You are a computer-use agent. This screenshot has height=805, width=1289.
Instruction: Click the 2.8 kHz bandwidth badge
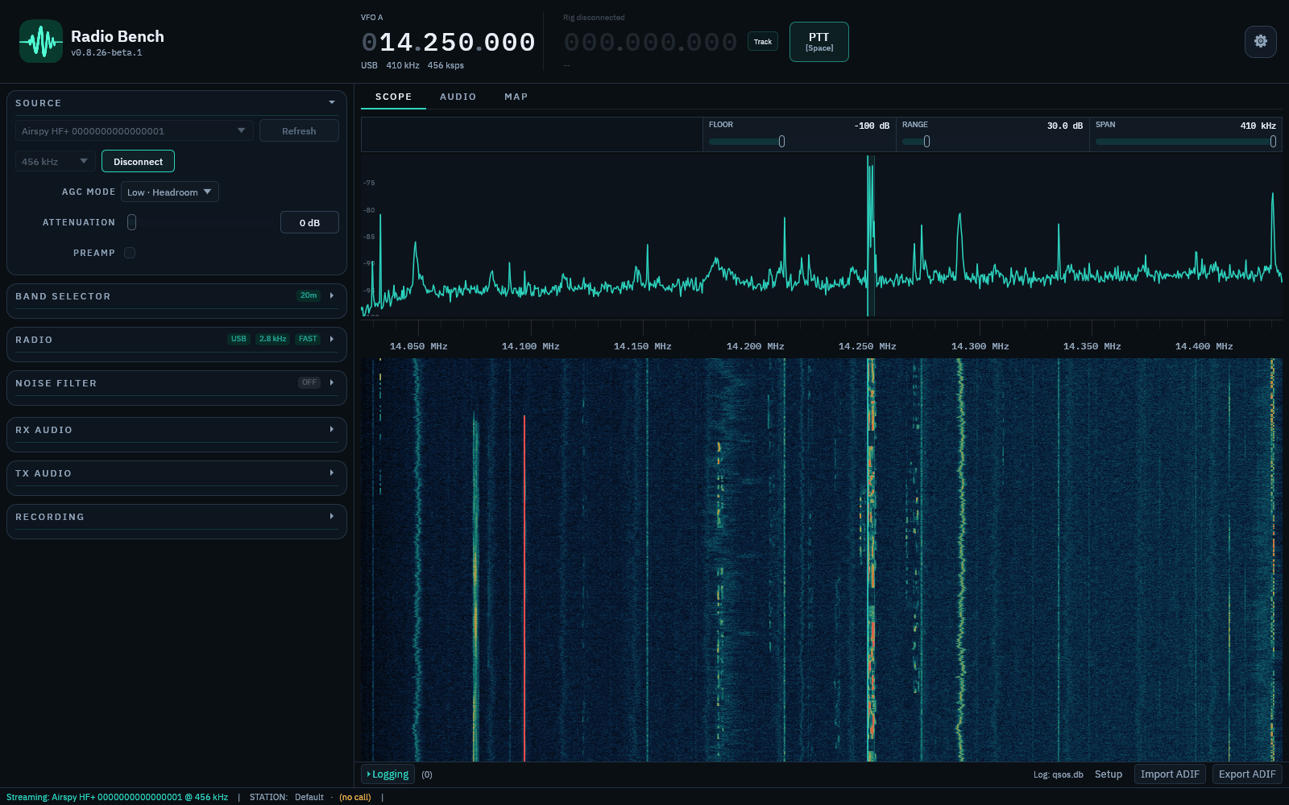pyautogui.click(x=272, y=339)
